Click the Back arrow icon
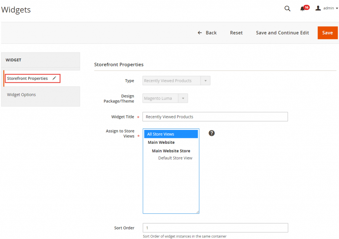The height and width of the screenshot is (239, 339). point(200,33)
